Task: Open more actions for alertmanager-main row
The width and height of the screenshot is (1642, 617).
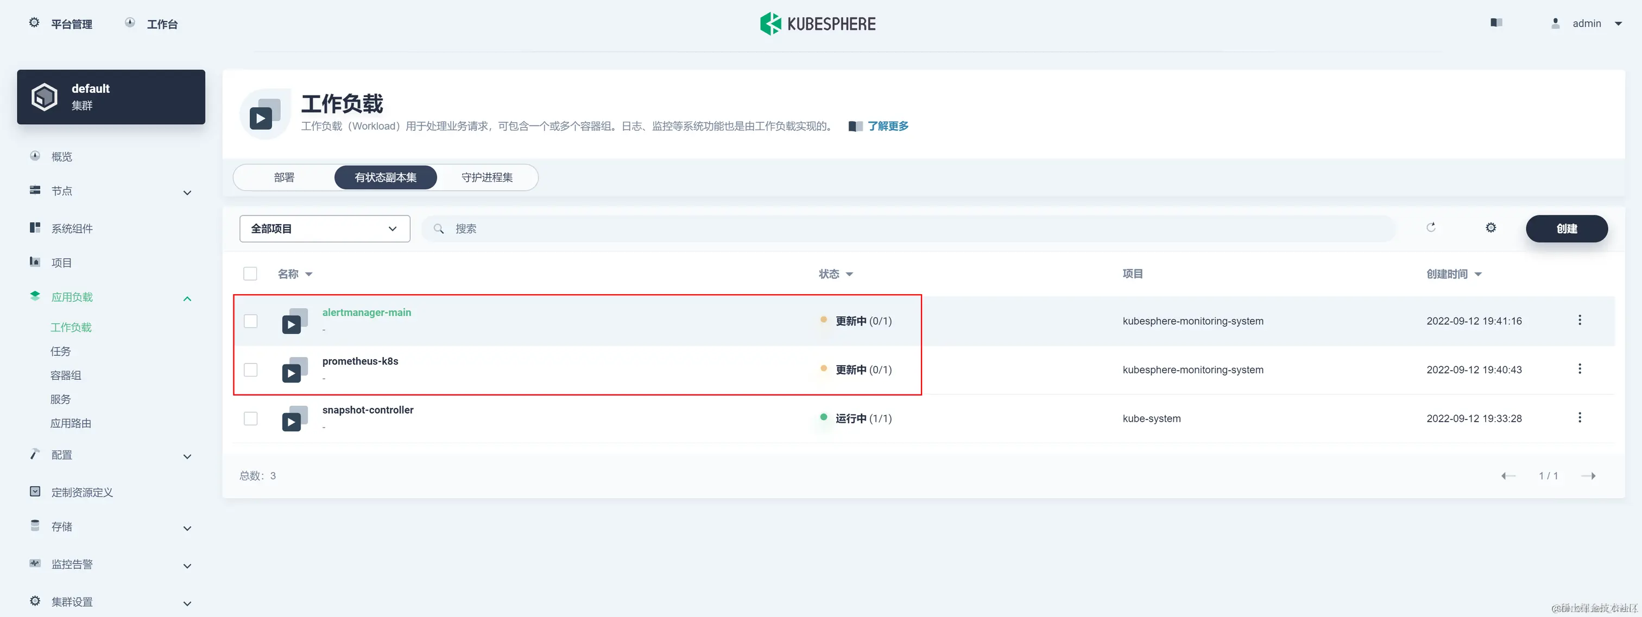Action: (1579, 320)
